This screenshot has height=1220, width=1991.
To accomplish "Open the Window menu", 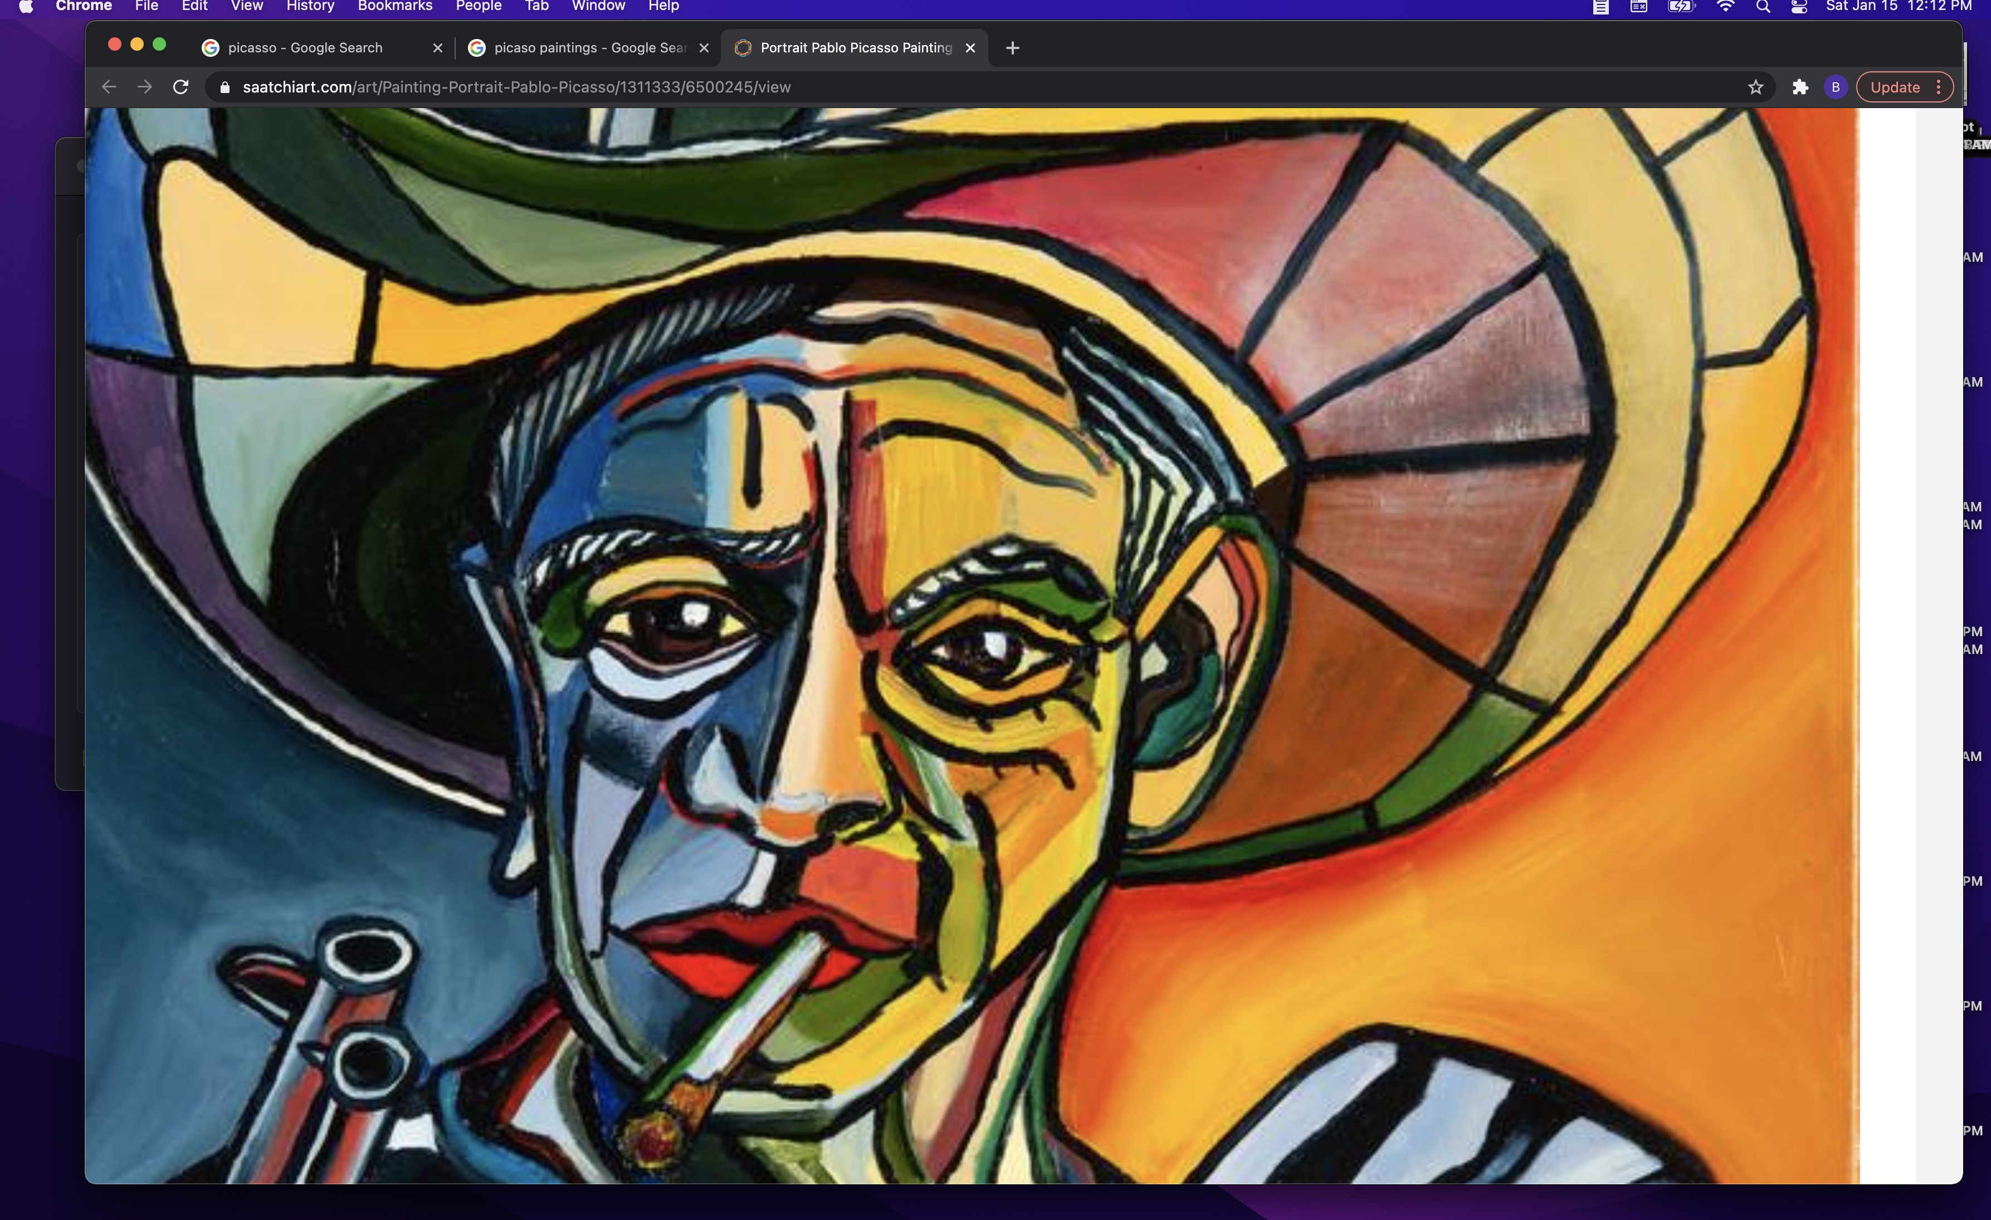I will pos(598,7).
